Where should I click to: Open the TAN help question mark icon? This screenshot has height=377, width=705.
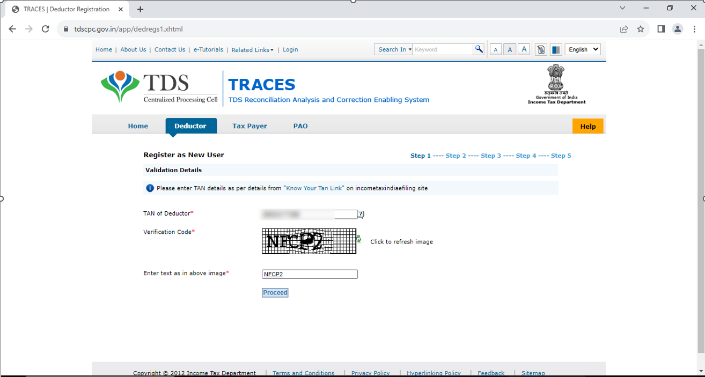(x=361, y=214)
